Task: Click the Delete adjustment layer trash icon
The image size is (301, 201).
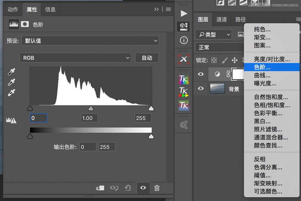Action: tap(157, 188)
